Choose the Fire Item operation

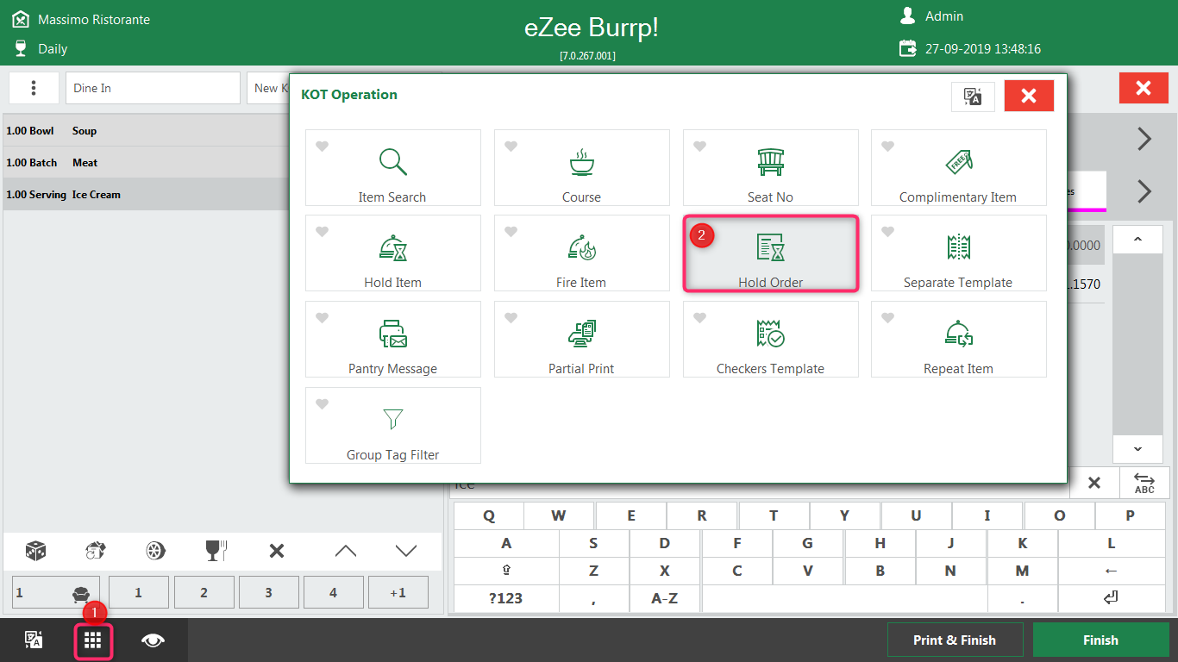coord(581,253)
